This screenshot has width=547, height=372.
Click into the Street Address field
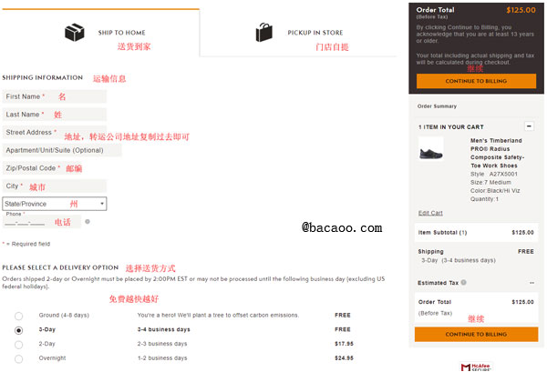click(x=55, y=132)
